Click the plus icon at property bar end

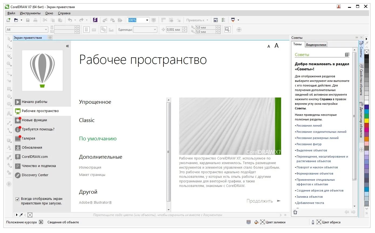point(239,30)
